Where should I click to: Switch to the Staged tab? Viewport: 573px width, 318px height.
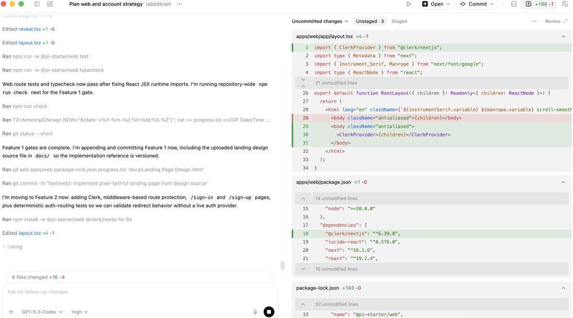pyautogui.click(x=399, y=21)
